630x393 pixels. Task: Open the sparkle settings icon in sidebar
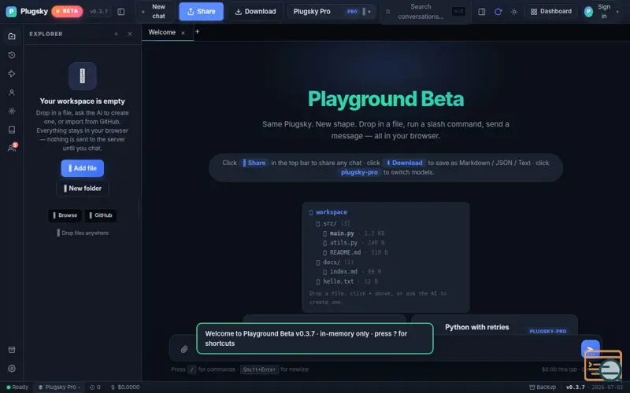12,111
